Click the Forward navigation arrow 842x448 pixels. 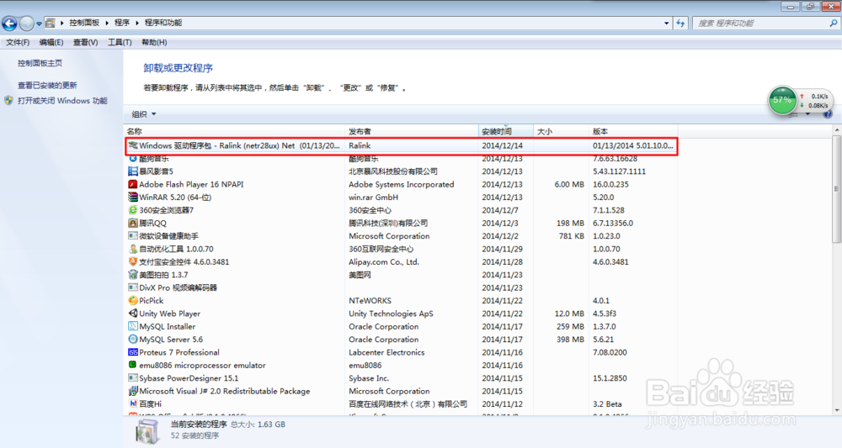coord(26,23)
